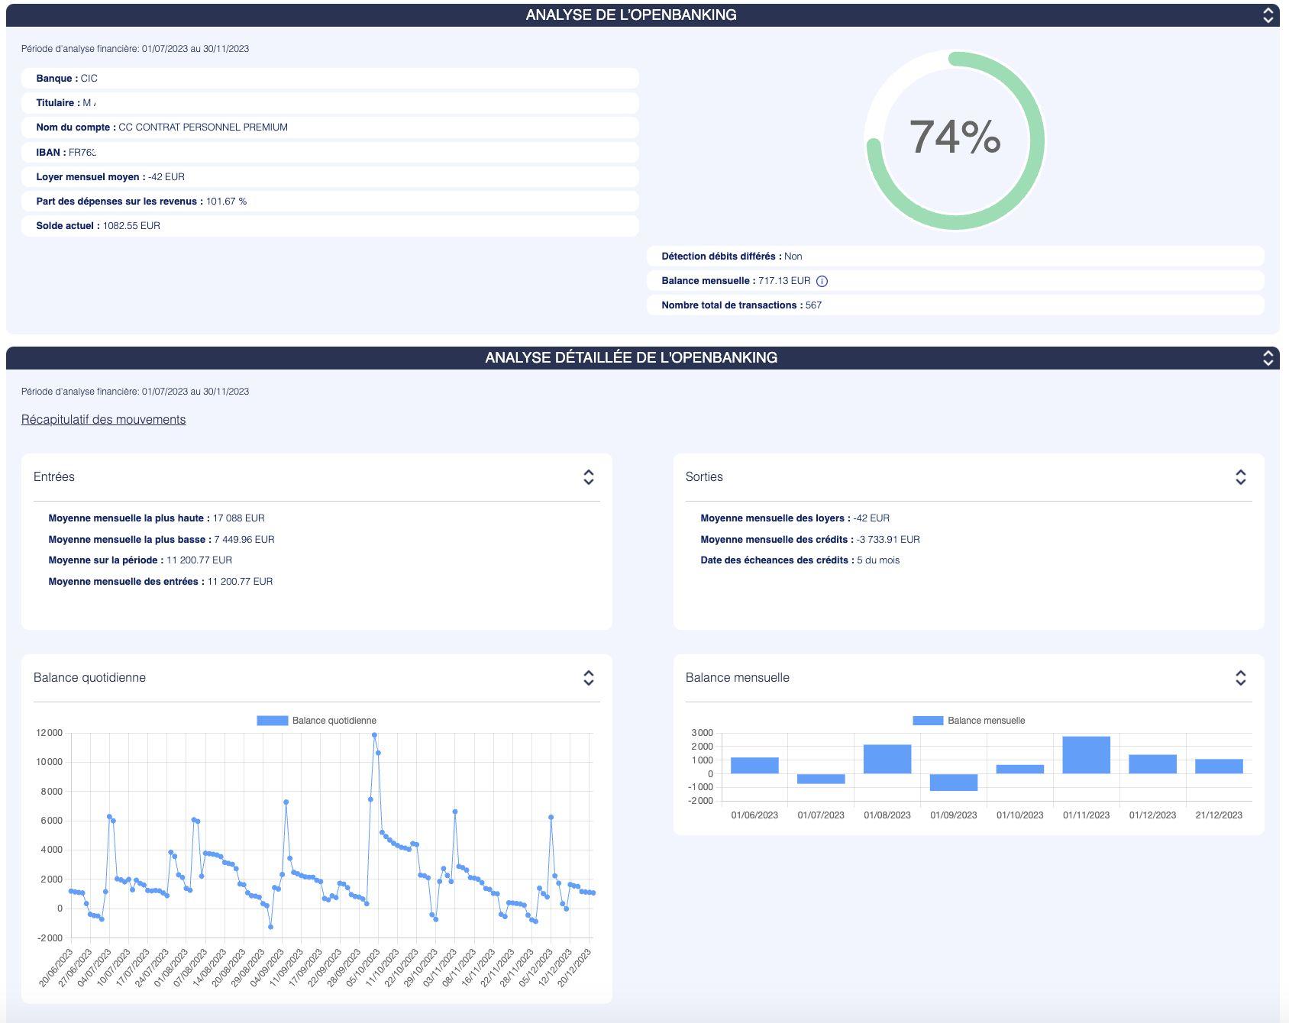Click the Sorties card title

(x=704, y=477)
